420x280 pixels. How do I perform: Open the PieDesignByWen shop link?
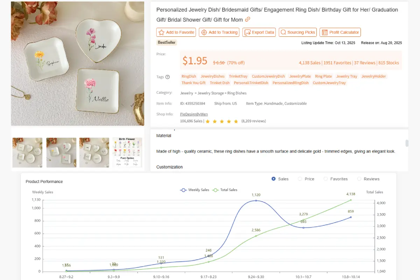pos(194,114)
